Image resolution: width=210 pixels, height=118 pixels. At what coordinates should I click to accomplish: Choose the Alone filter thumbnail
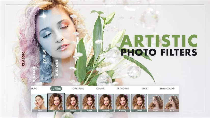pyautogui.click(x=156, y=103)
